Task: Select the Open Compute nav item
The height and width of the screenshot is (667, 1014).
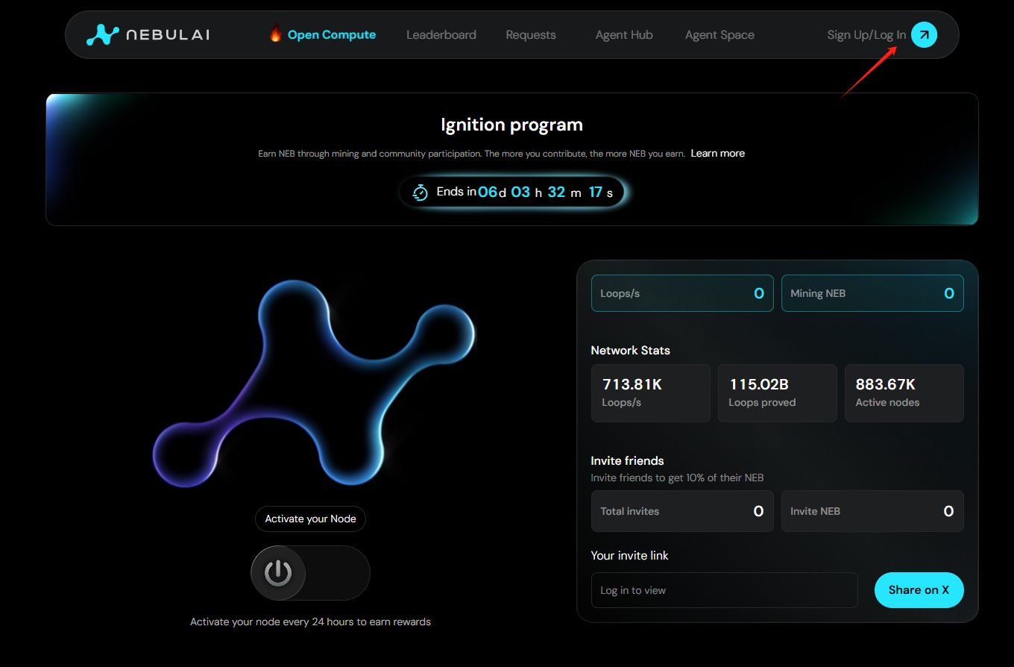Action: click(332, 35)
